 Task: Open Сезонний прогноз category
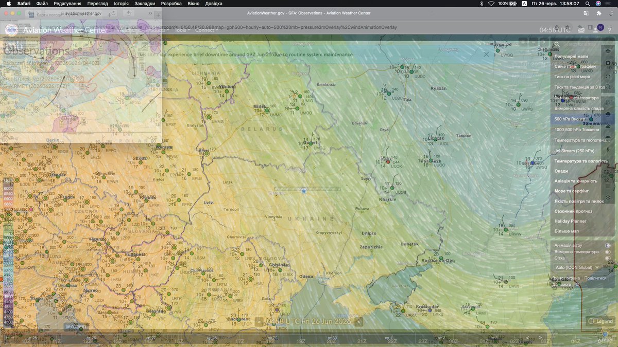573,211
